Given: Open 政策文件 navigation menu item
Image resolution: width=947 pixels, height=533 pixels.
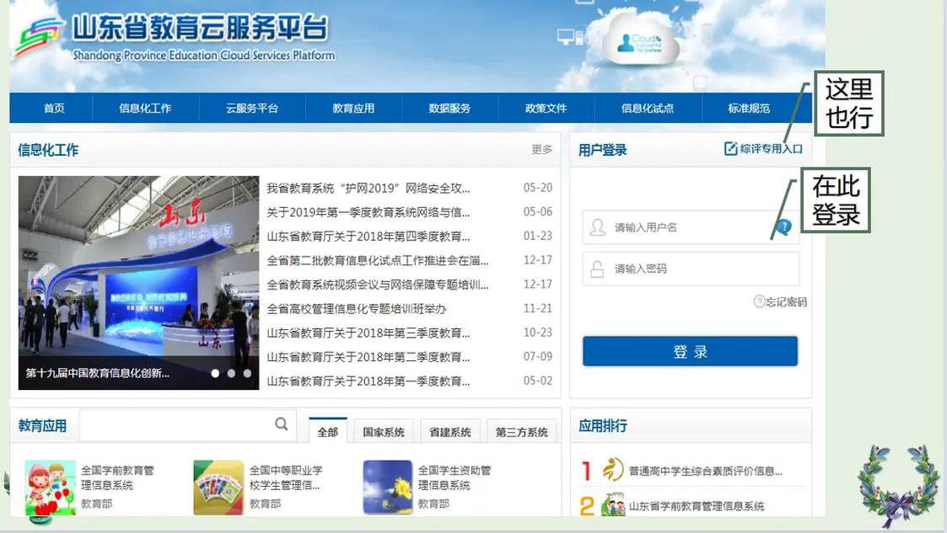Looking at the screenshot, I should (x=546, y=108).
